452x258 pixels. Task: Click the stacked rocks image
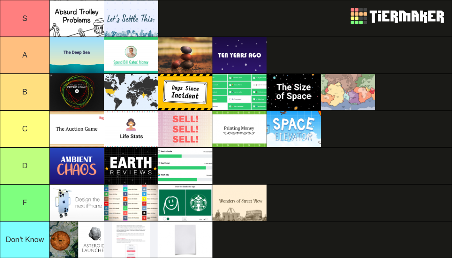(185, 55)
